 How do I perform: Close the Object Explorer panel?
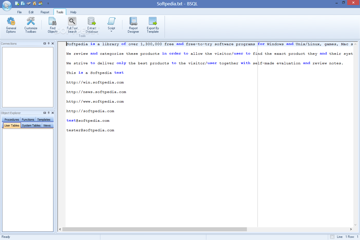pos(53,113)
